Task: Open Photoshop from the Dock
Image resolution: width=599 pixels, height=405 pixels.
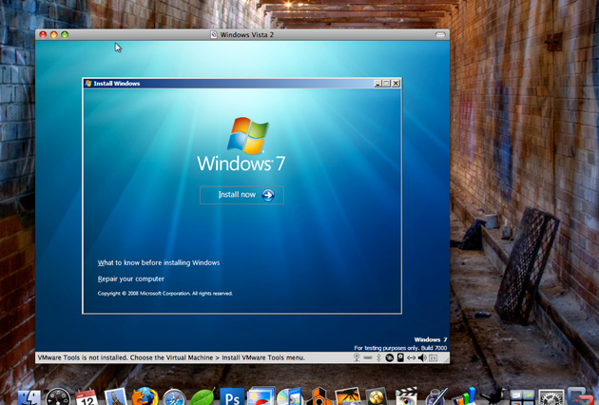Action: pos(231,396)
